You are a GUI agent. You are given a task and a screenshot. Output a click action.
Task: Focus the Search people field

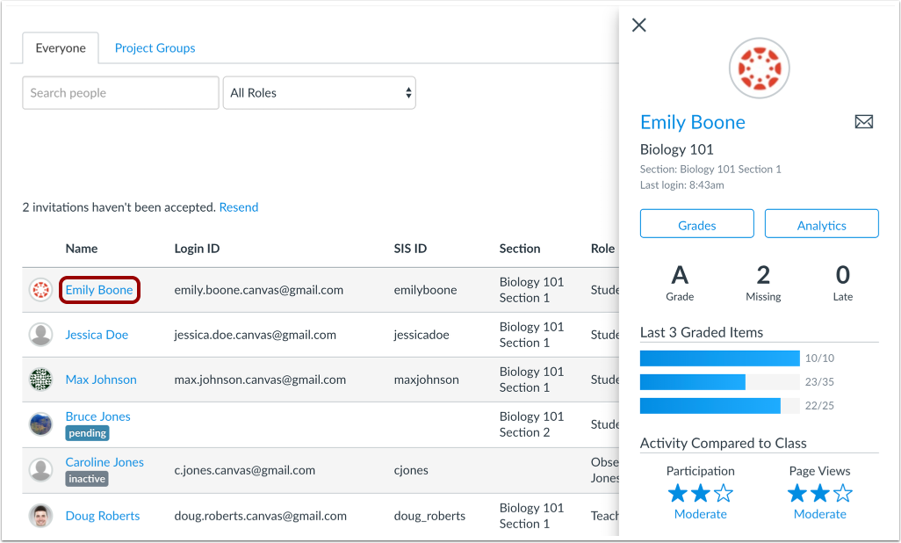pyautogui.click(x=120, y=92)
